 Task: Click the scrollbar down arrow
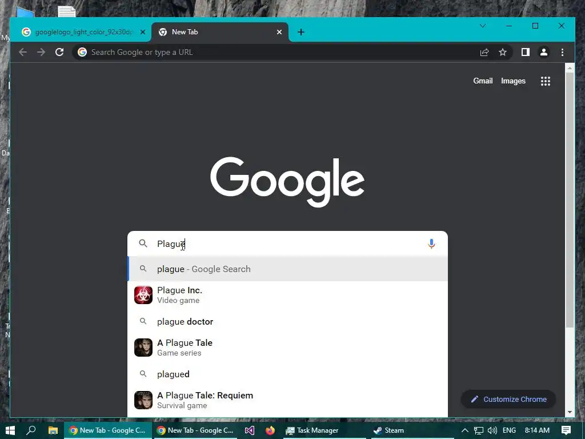(x=570, y=412)
